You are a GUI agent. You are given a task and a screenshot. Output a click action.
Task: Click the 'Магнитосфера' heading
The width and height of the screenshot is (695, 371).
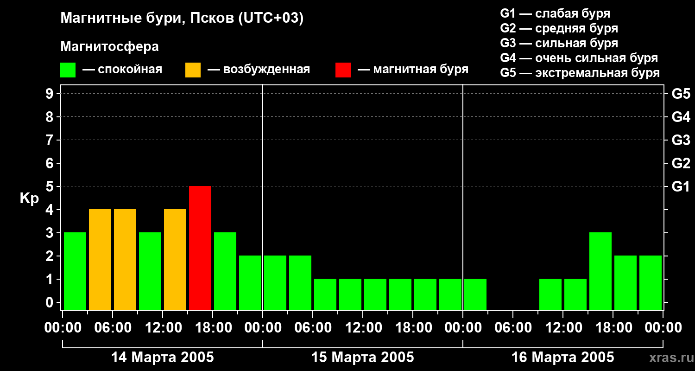(x=109, y=47)
